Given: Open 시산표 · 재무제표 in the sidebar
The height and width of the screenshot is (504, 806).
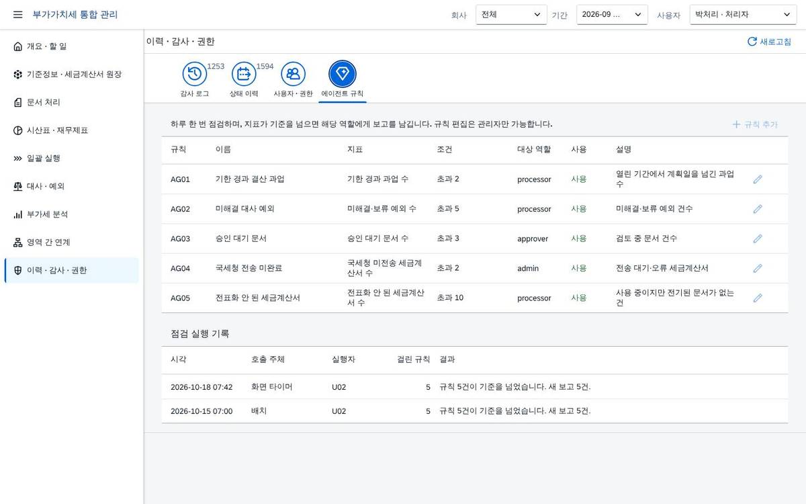Looking at the screenshot, I should (x=72, y=130).
